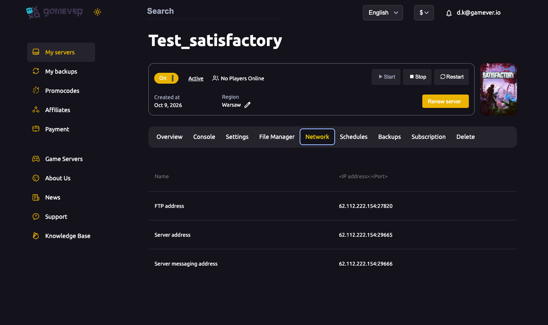Open notifications bell icon

pos(449,13)
